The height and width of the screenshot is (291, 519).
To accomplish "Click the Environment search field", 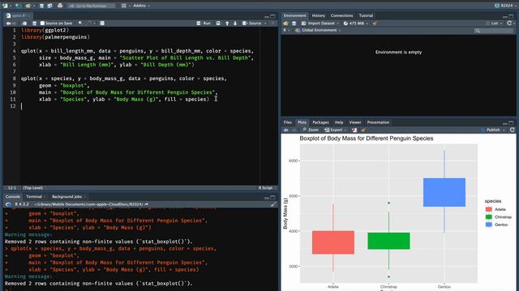I will pos(494,31).
